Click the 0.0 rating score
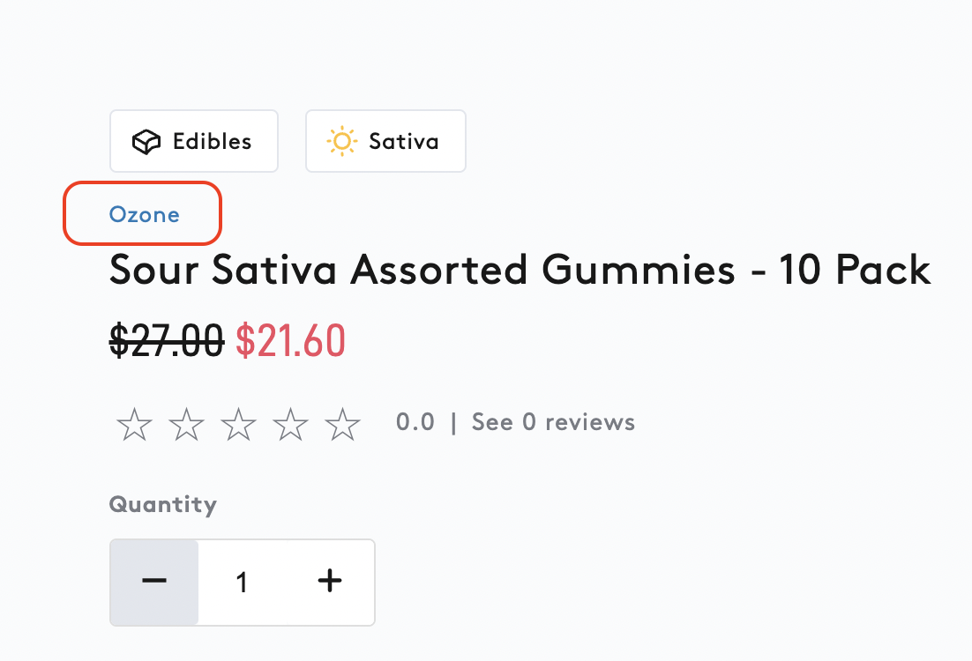Image resolution: width=972 pixels, height=661 pixels. click(415, 422)
